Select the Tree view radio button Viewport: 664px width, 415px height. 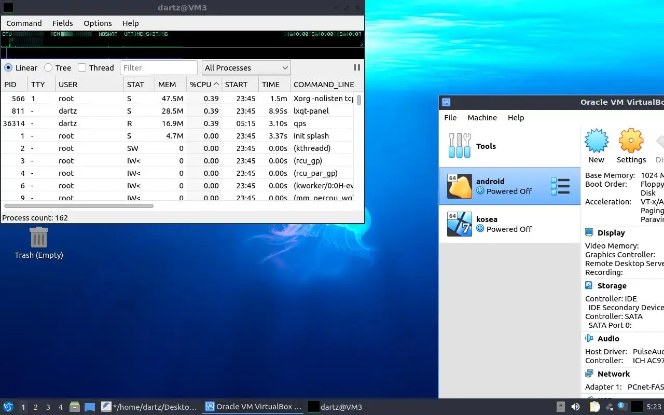(x=48, y=67)
